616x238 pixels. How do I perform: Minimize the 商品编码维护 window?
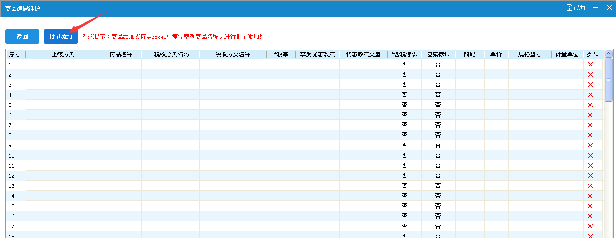[x=596, y=8]
